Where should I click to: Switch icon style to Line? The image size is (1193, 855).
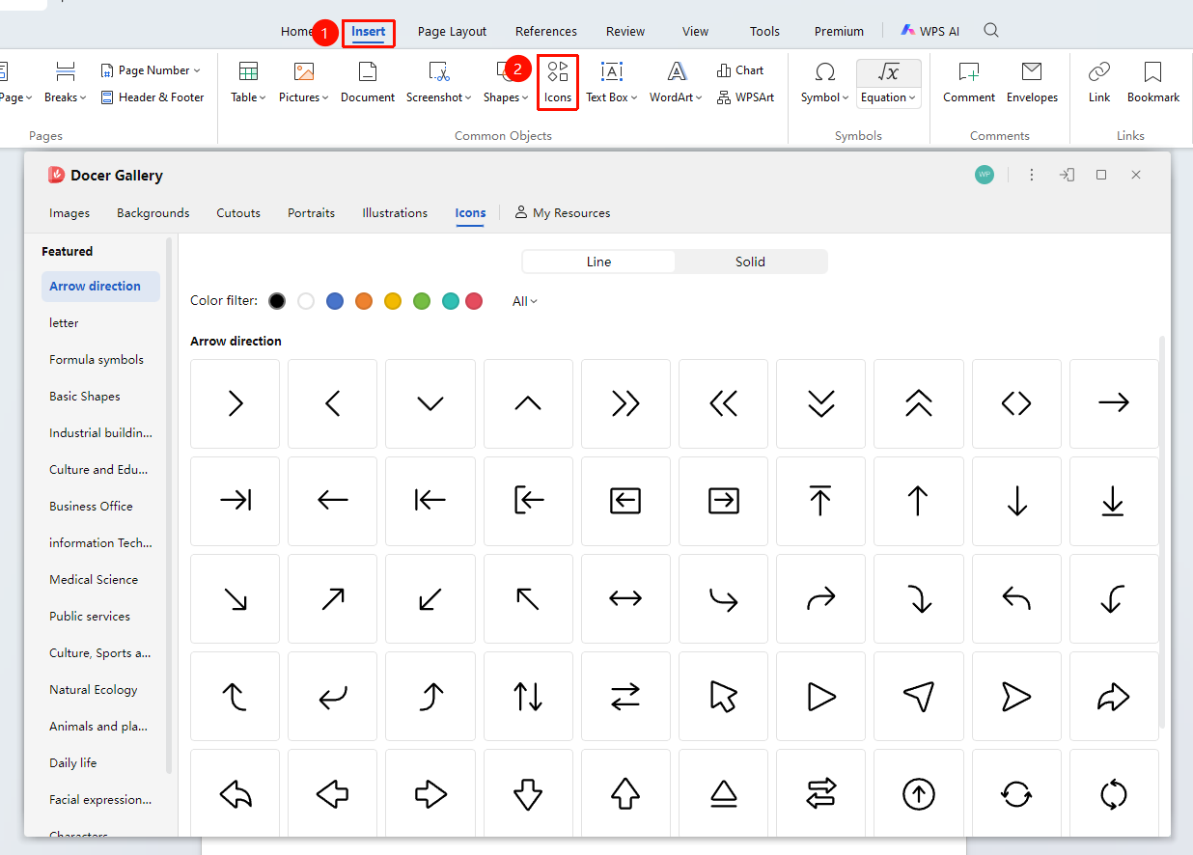point(598,262)
